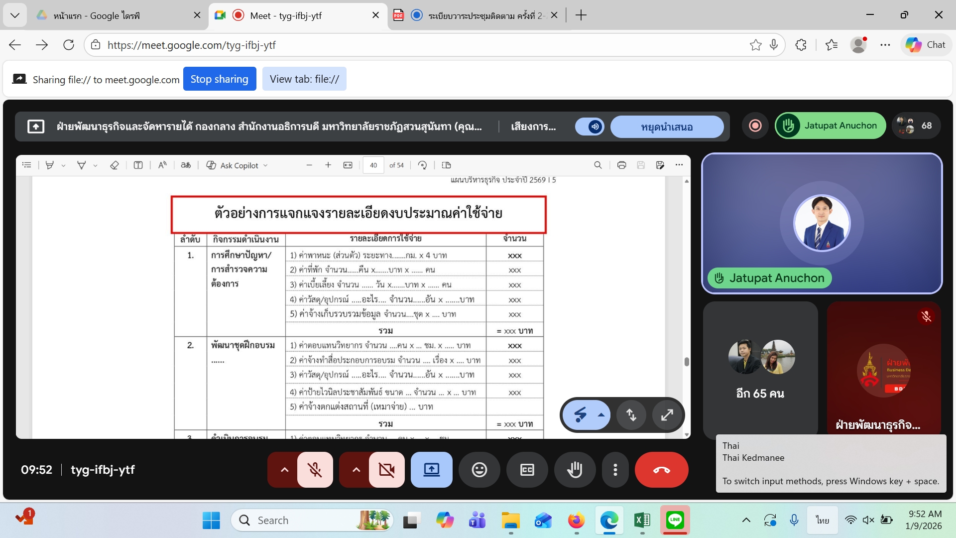The width and height of the screenshot is (956, 538).
Task: Click the PDF search magnifier icon
Action: click(597, 165)
